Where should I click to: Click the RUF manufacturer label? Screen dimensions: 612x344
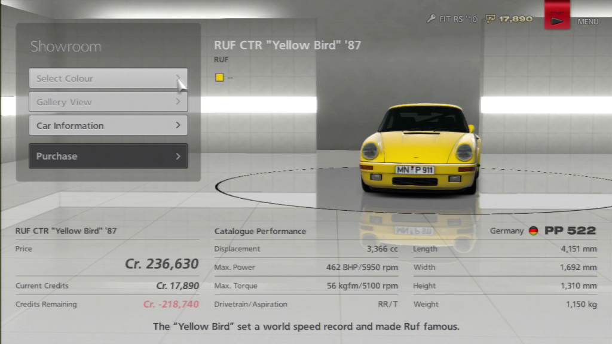tap(221, 60)
